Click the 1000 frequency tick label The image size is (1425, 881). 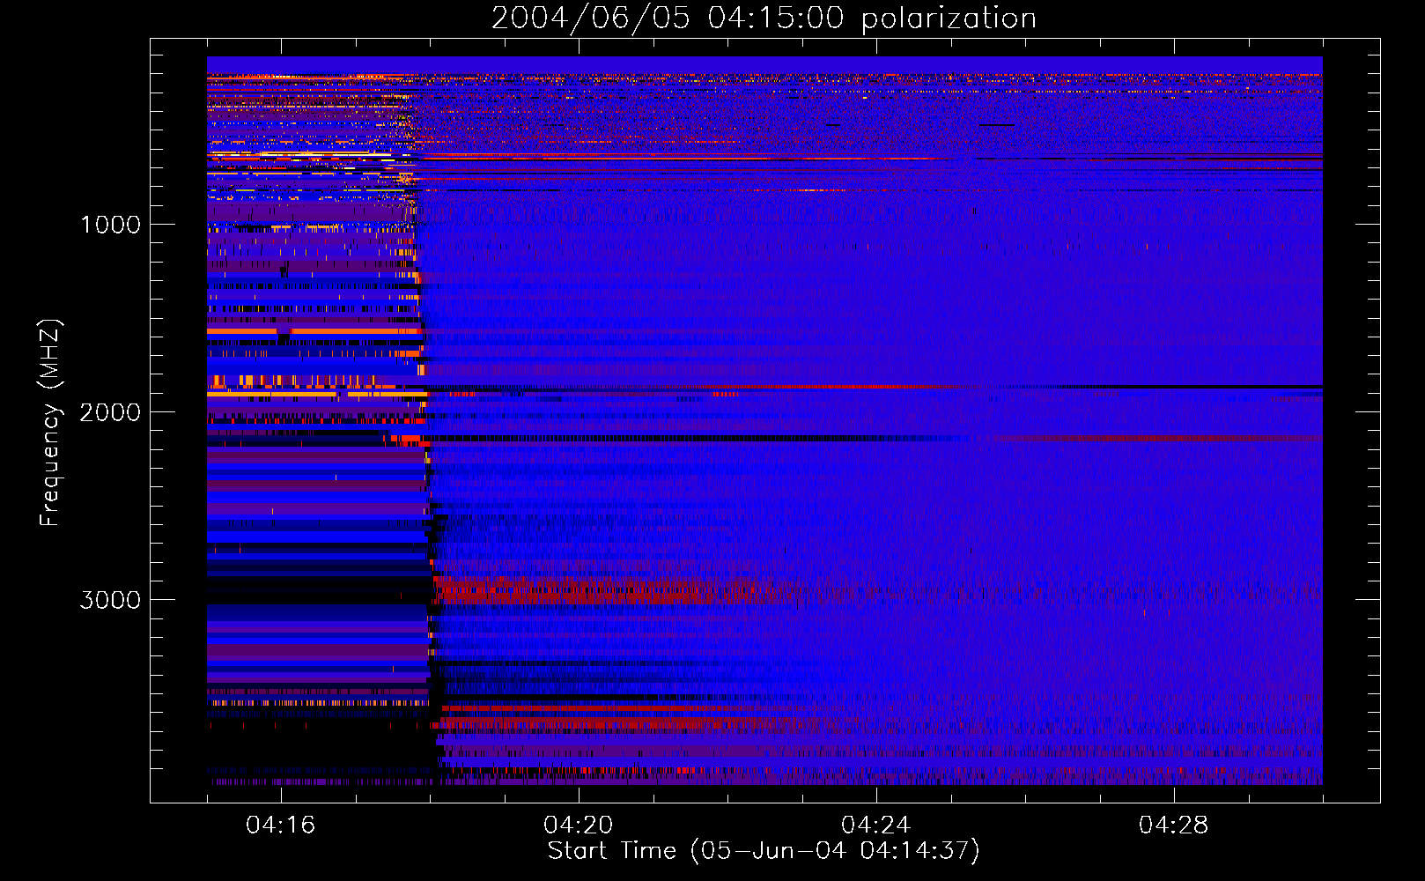[x=110, y=225]
